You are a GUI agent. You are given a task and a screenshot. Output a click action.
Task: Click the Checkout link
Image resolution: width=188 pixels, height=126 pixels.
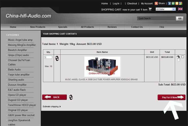point(132,4)
